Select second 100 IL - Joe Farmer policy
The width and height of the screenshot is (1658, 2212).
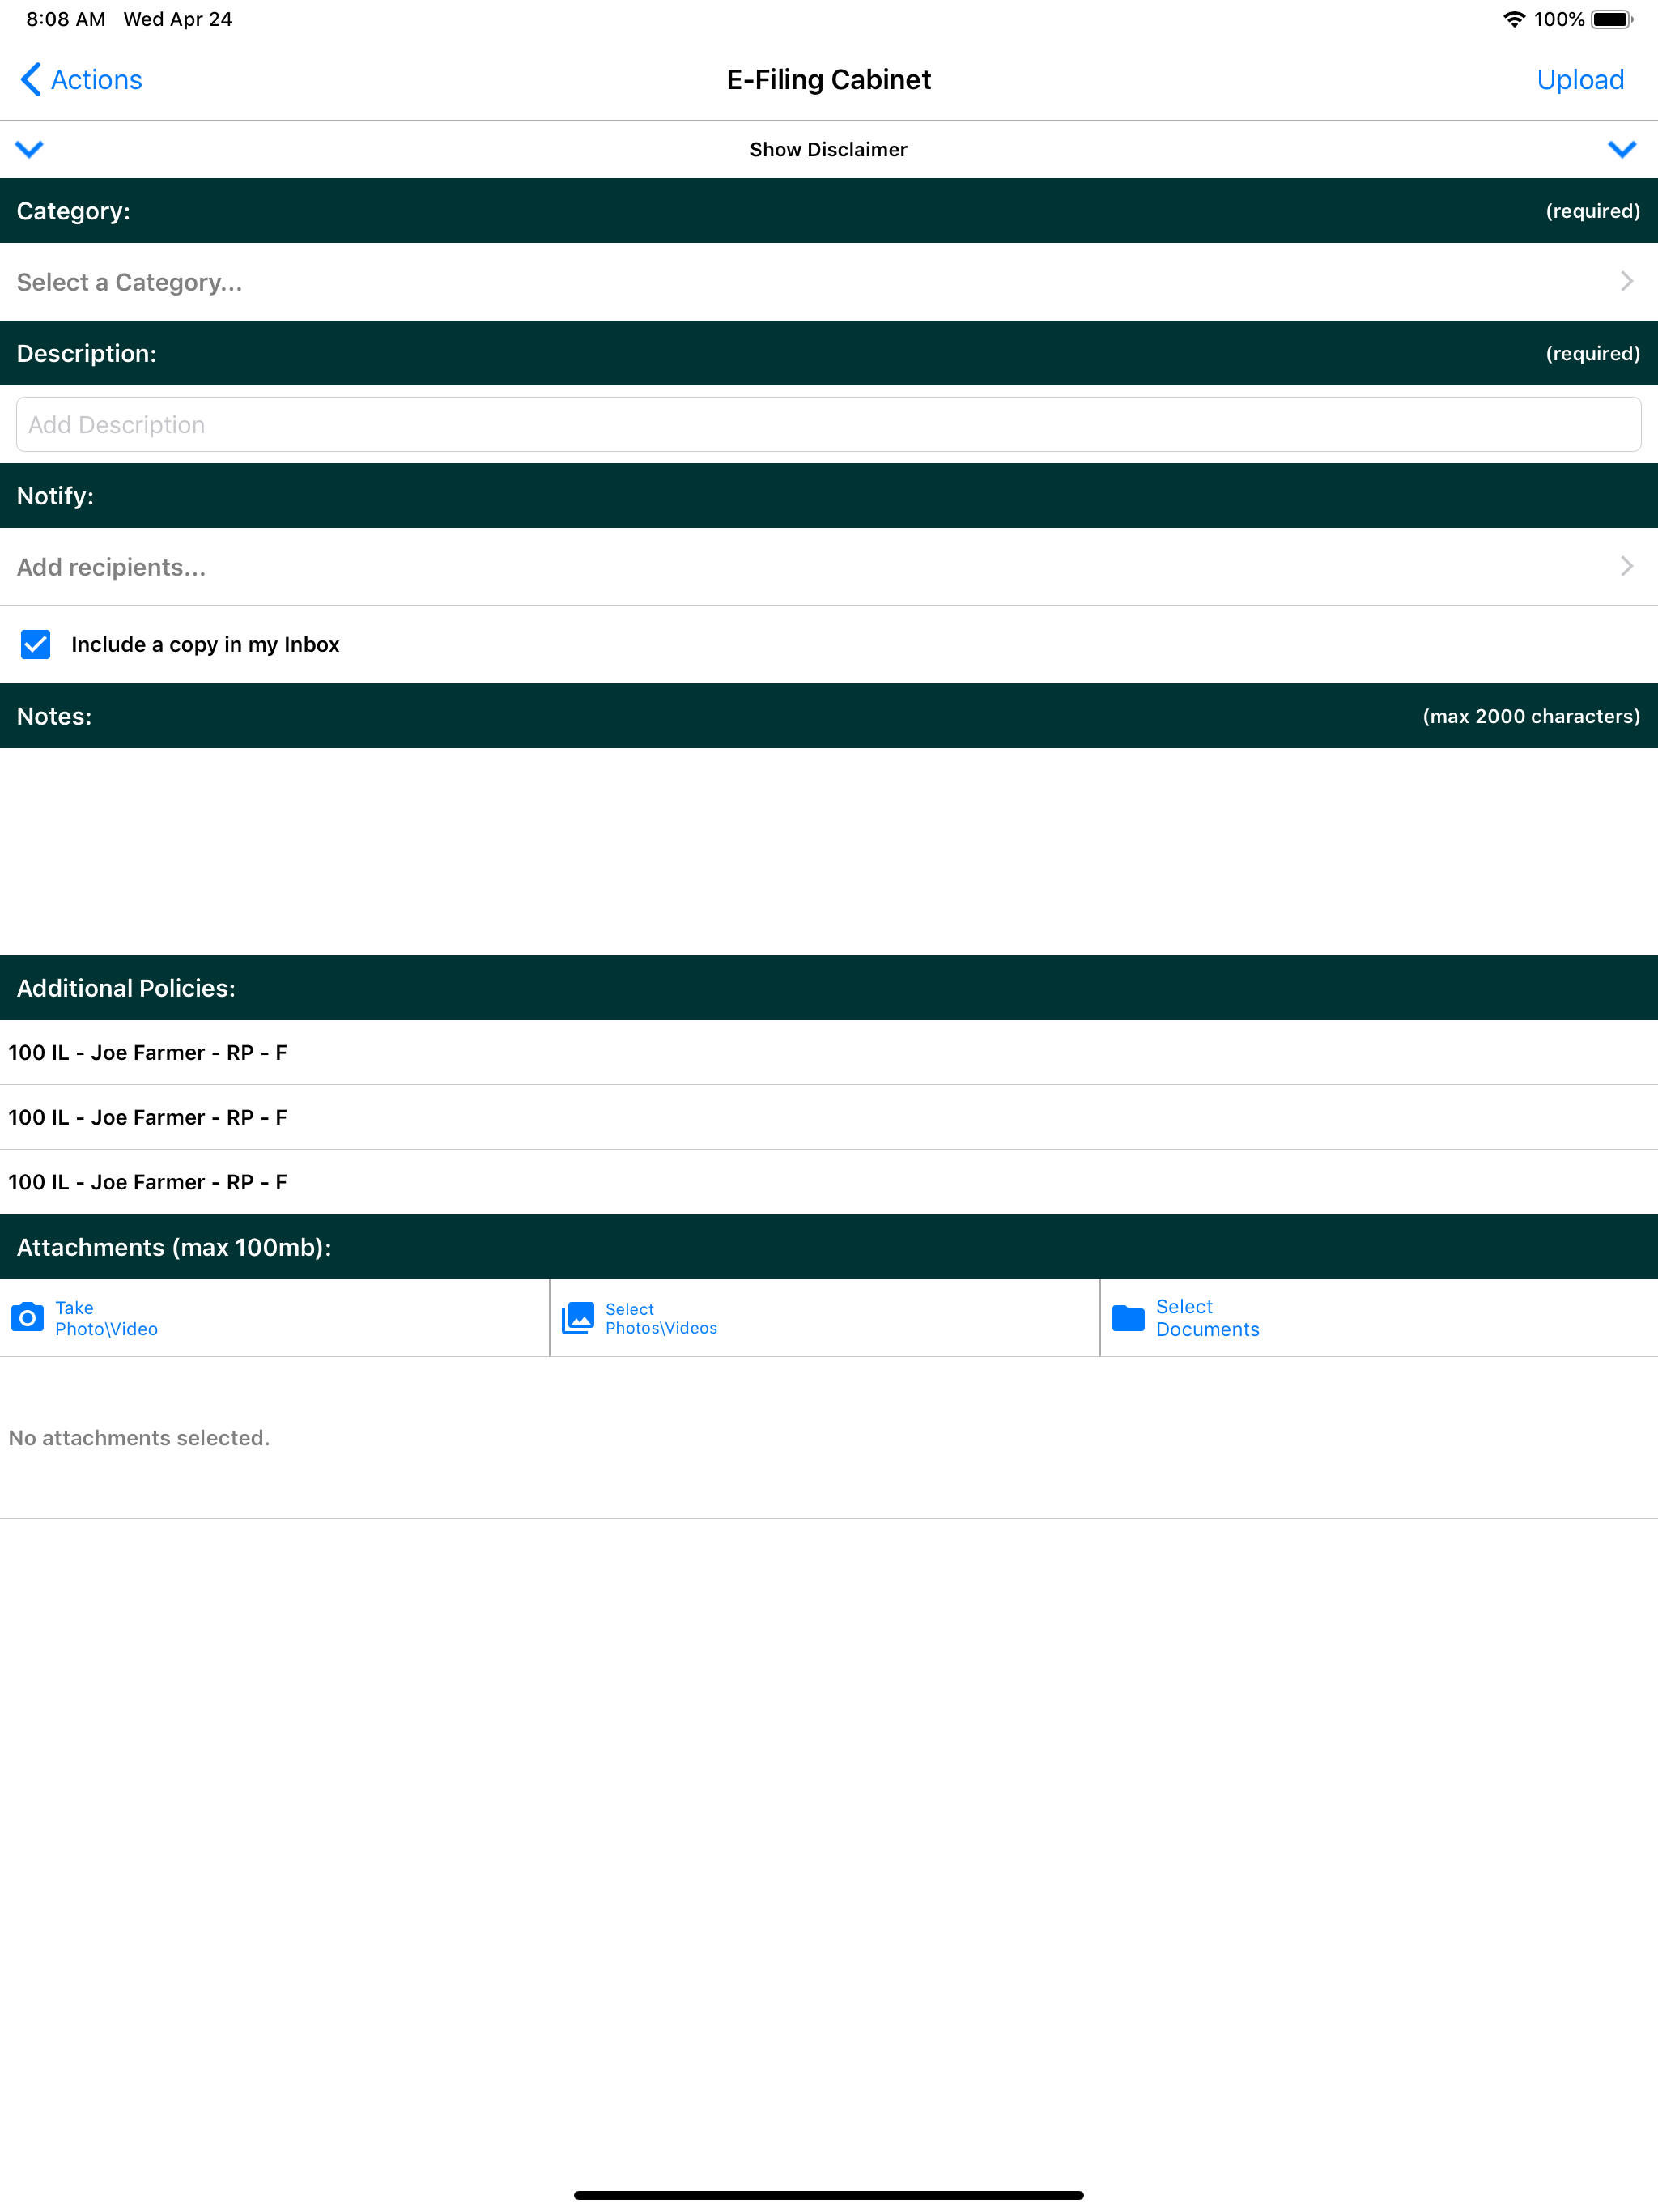pyautogui.click(x=829, y=1117)
